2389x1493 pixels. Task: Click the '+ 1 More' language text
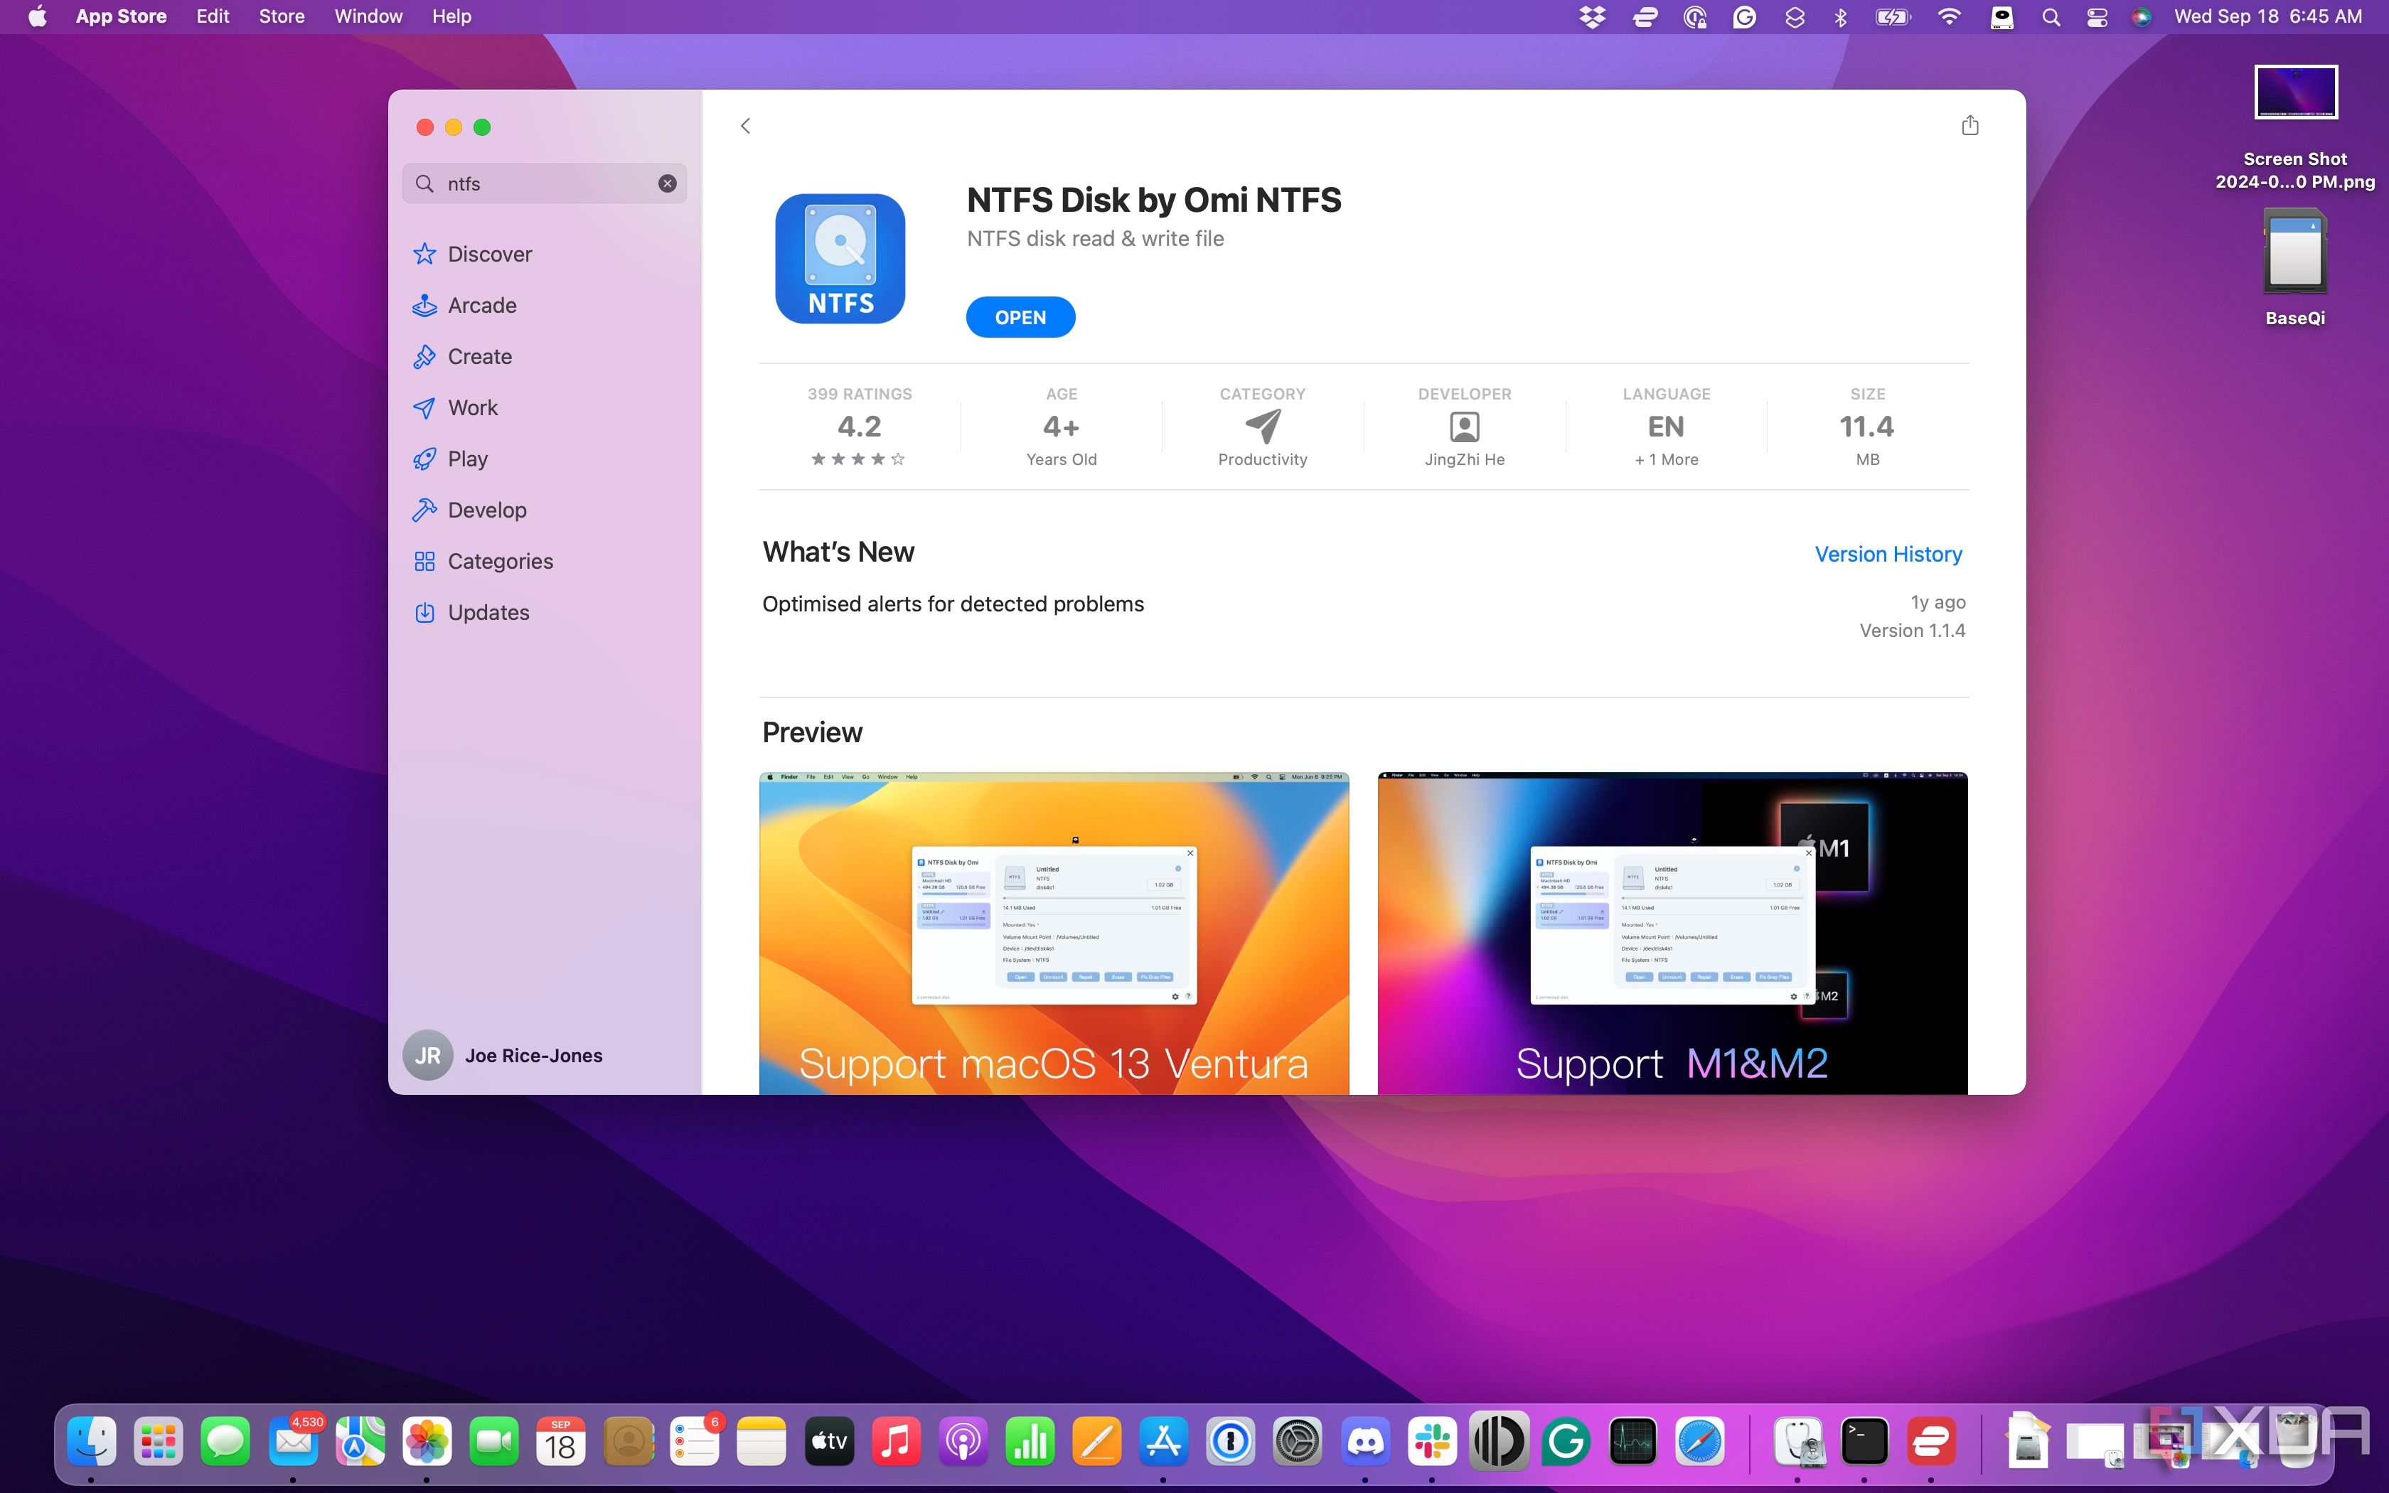(x=1667, y=459)
